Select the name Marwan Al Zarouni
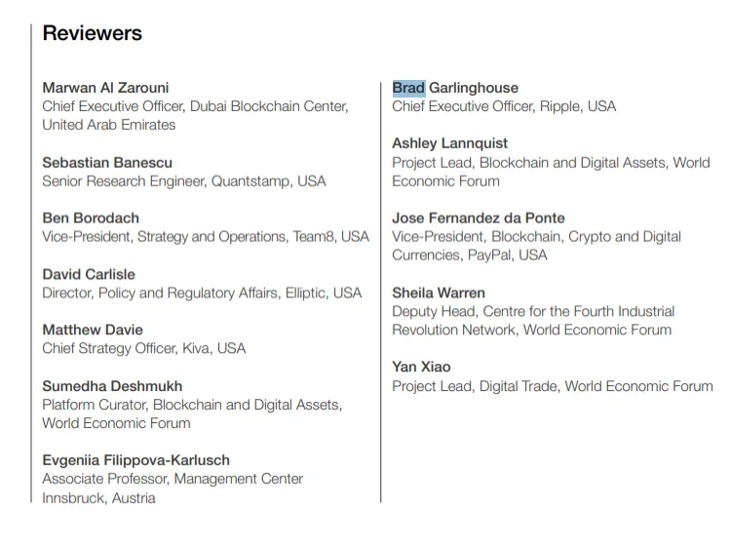The height and width of the screenshot is (550, 731). point(105,88)
